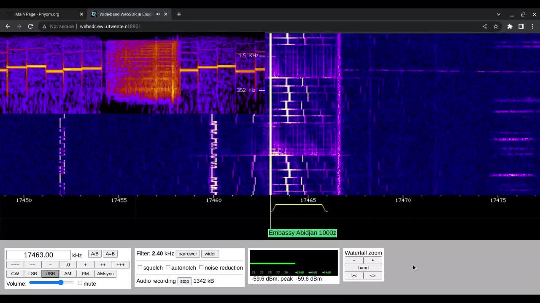Bookmark this page with the star icon
This screenshot has height=303, width=540.
point(496,26)
